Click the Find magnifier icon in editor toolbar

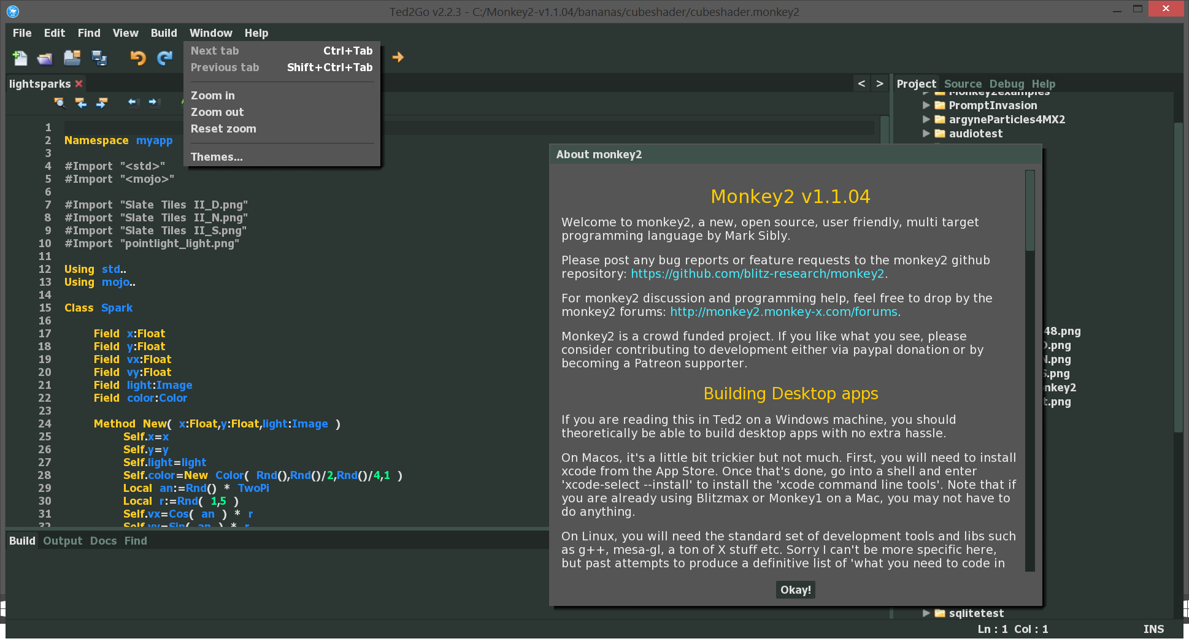[60, 102]
